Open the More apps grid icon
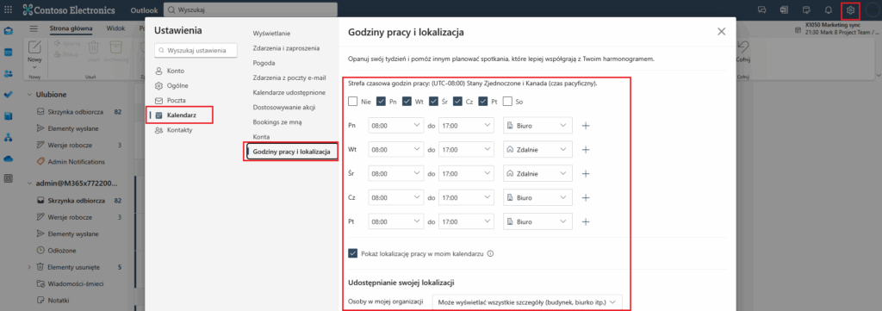 9,178
